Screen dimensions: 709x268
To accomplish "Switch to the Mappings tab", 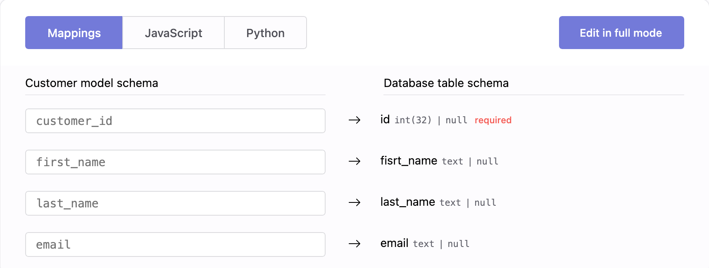I will click(x=74, y=33).
